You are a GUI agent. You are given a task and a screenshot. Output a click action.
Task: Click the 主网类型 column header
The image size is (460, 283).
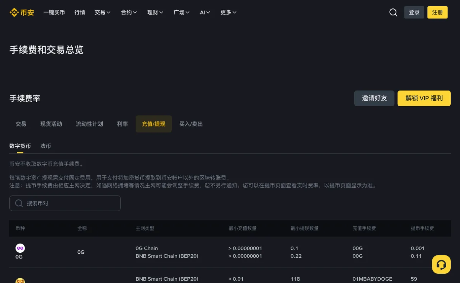tap(145, 228)
